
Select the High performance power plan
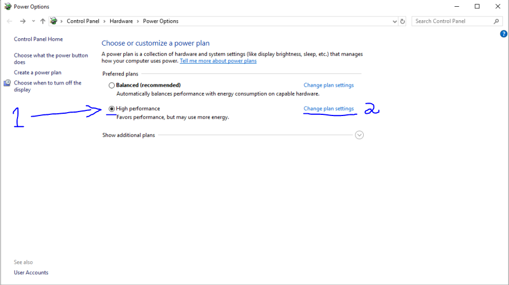[111, 109]
